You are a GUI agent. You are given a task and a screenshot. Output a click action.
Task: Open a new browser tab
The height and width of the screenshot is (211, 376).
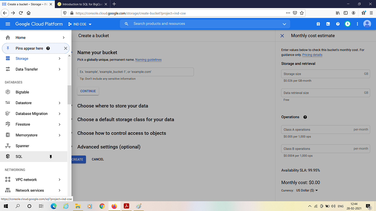click(114, 4)
